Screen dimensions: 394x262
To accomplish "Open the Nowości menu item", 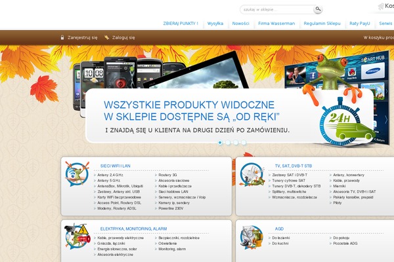I will pyautogui.click(x=240, y=24).
